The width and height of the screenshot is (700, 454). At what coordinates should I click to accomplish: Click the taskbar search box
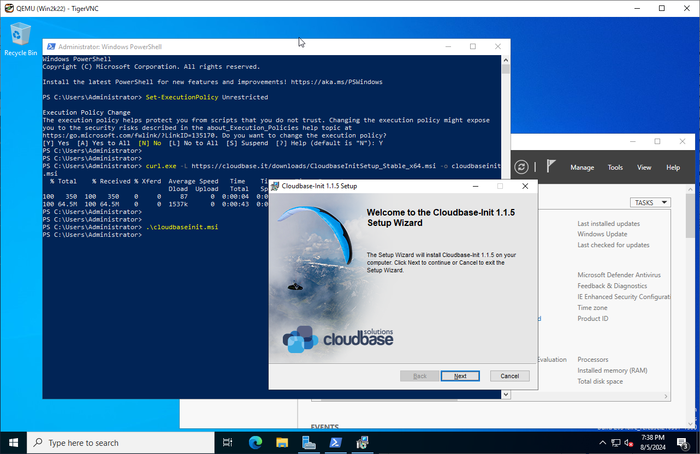(120, 443)
